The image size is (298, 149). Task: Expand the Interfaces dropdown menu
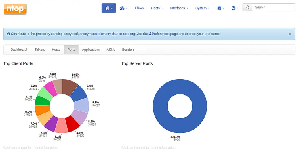pyautogui.click(x=179, y=8)
